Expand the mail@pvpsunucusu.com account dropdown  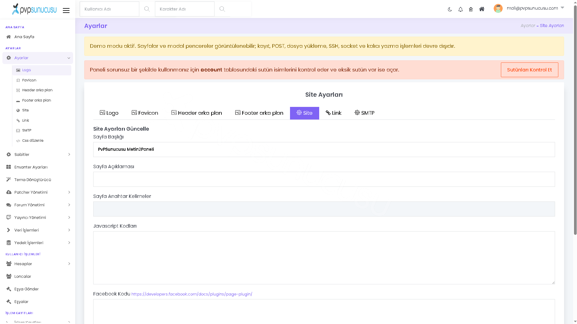click(535, 8)
